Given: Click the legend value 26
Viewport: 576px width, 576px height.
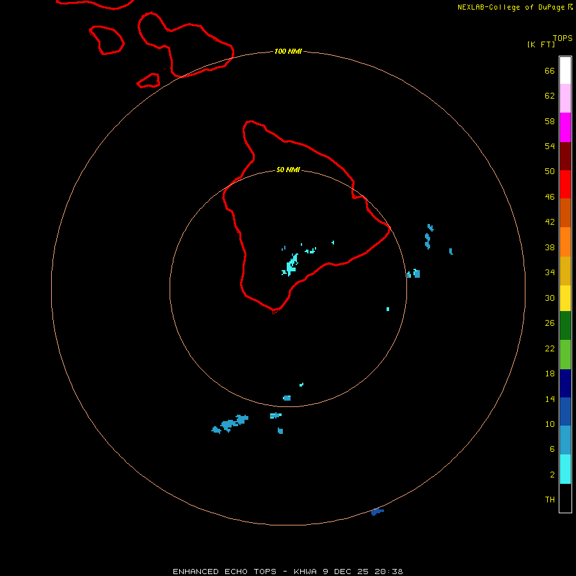Looking at the screenshot, I should [550, 323].
